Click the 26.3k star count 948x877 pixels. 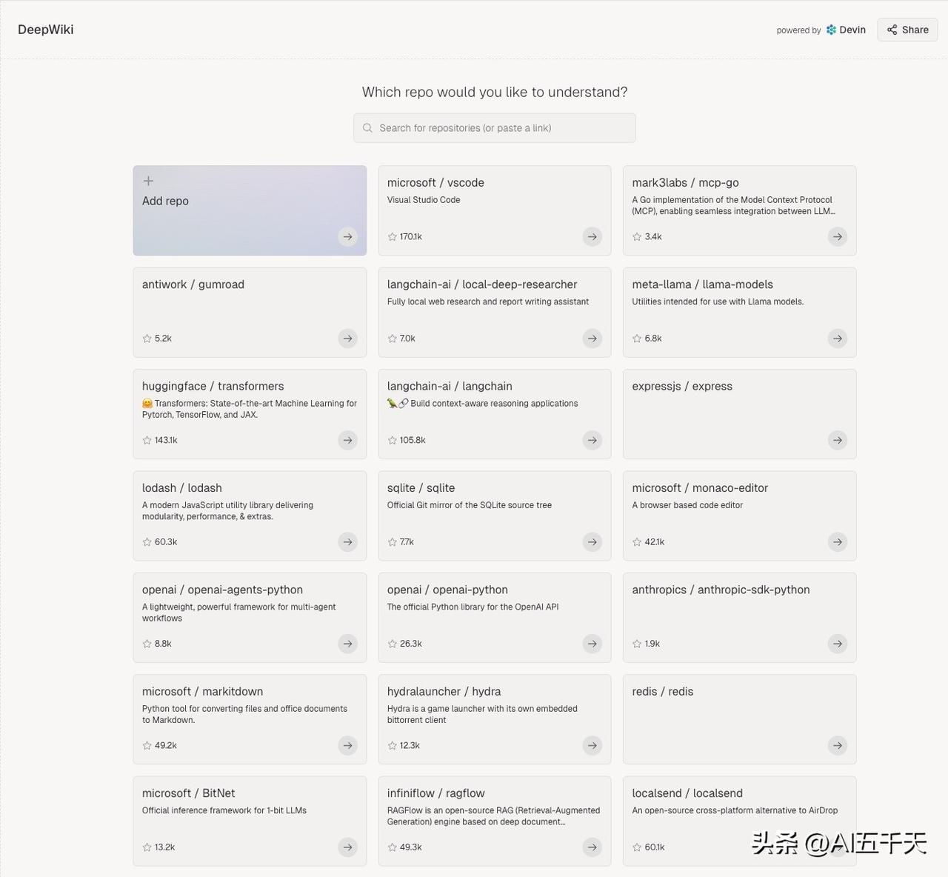(x=411, y=644)
